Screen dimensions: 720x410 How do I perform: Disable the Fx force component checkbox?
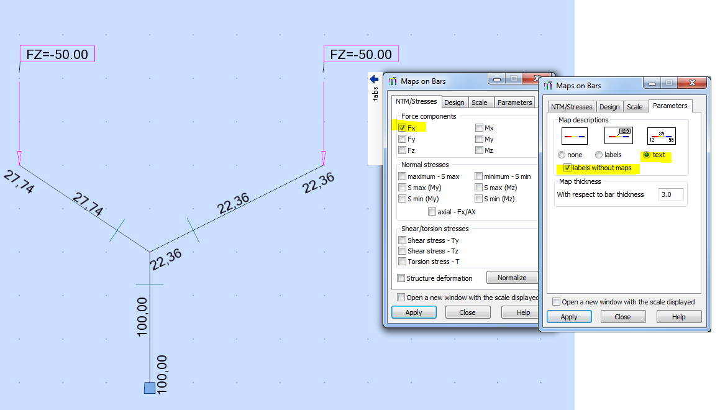[402, 127]
